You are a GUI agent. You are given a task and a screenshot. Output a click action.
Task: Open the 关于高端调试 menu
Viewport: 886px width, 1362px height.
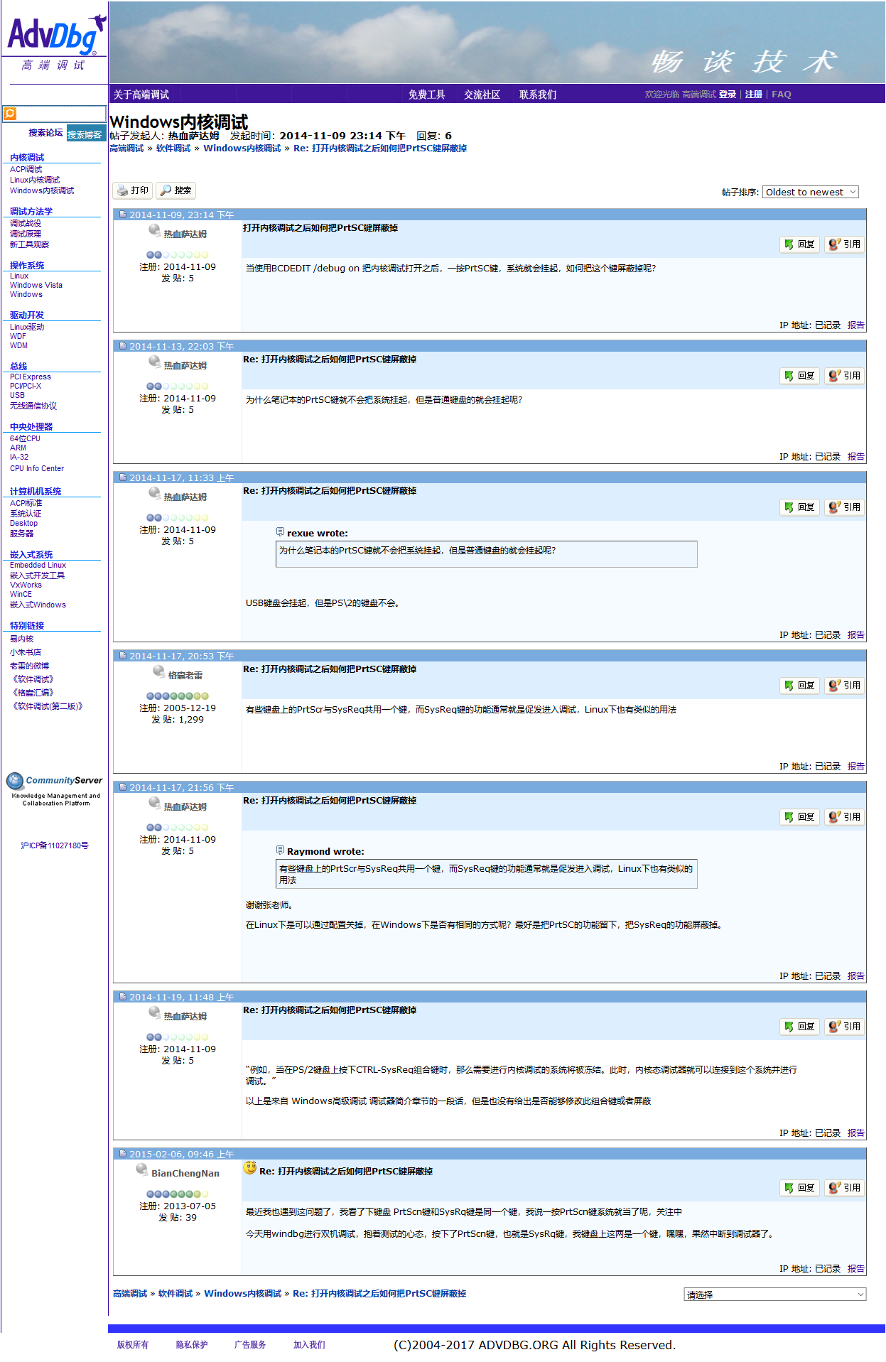[141, 94]
